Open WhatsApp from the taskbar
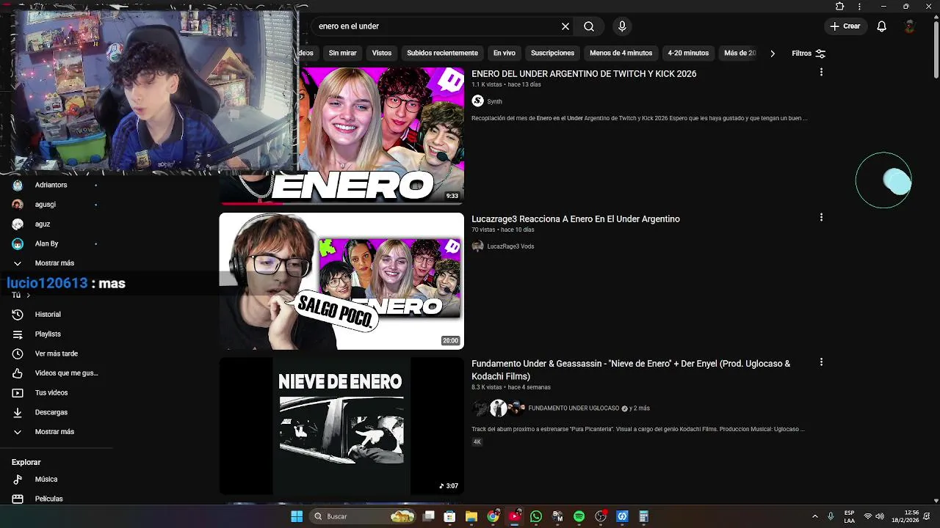 [536, 516]
